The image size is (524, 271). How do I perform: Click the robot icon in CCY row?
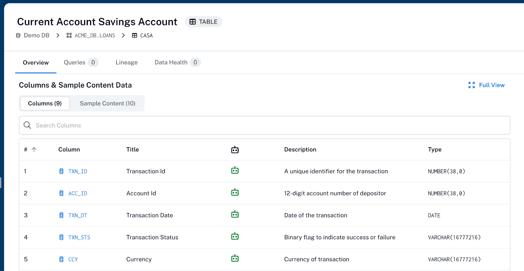pyautogui.click(x=235, y=258)
